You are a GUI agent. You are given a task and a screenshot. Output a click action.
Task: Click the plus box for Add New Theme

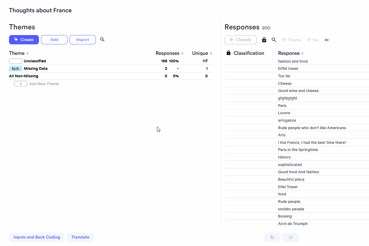click(21, 84)
